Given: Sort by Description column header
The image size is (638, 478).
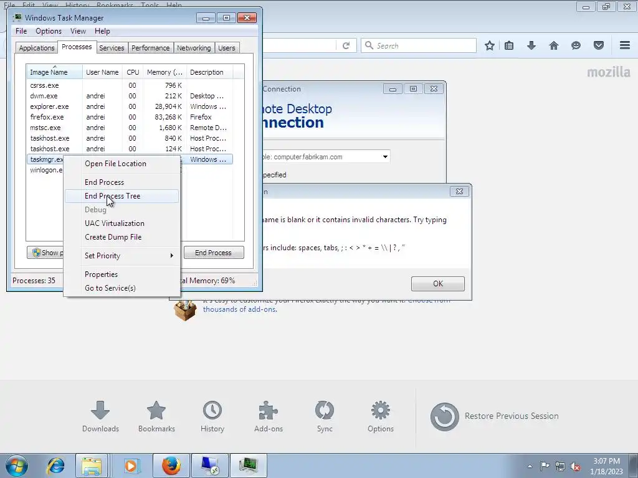Looking at the screenshot, I should [x=209, y=72].
